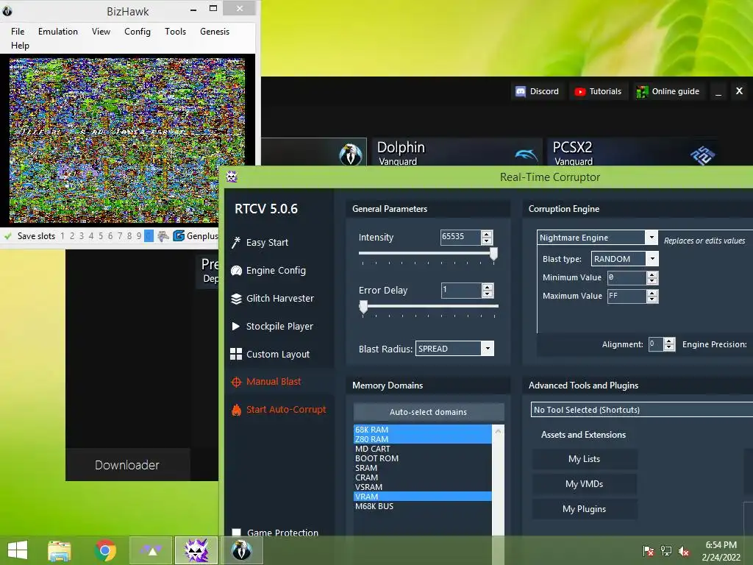Image resolution: width=753 pixels, height=565 pixels.
Task: Click the network tray icon
Action: pyautogui.click(x=666, y=551)
